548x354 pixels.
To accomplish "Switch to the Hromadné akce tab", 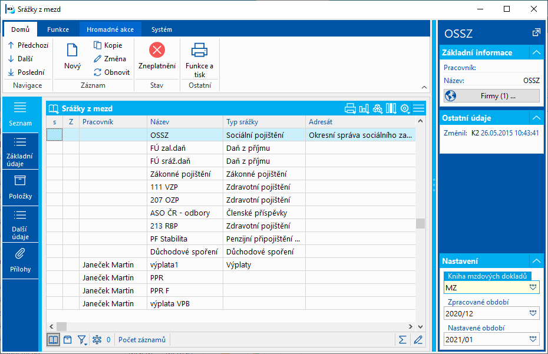I will [110, 29].
